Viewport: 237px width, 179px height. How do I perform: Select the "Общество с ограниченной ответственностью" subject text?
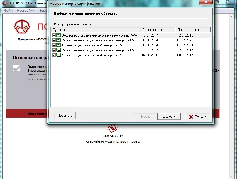click(100, 35)
